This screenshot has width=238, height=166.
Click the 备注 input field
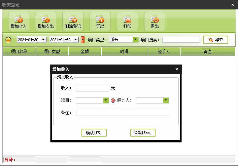point(122,113)
